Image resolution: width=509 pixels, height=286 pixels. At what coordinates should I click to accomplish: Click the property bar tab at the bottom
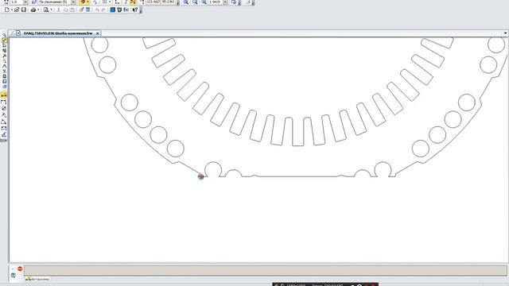click(x=38, y=279)
